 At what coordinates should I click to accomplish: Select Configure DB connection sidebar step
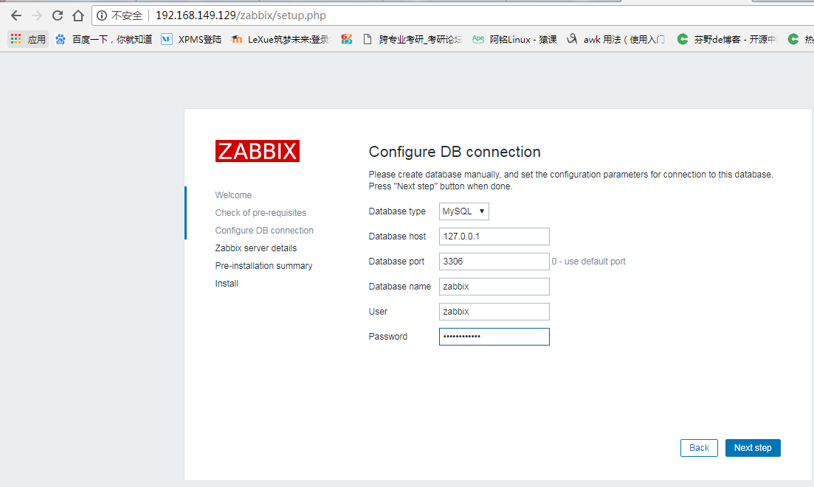point(264,231)
